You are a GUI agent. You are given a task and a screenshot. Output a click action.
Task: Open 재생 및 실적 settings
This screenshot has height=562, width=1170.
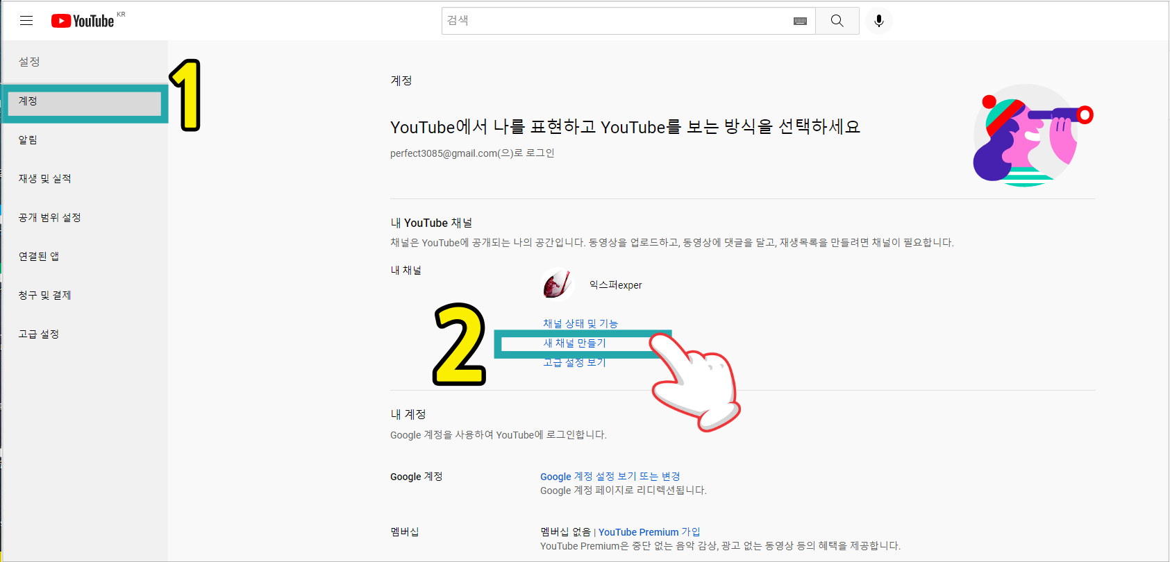(x=84, y=179)
